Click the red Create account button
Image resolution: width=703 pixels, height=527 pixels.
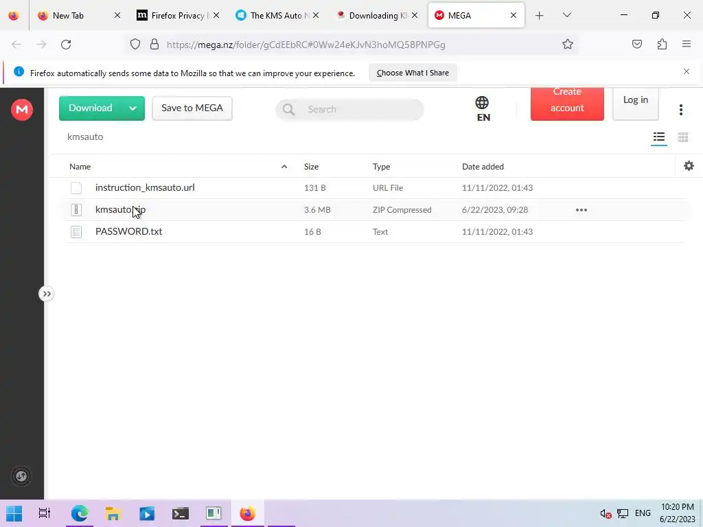coord(567,104)
